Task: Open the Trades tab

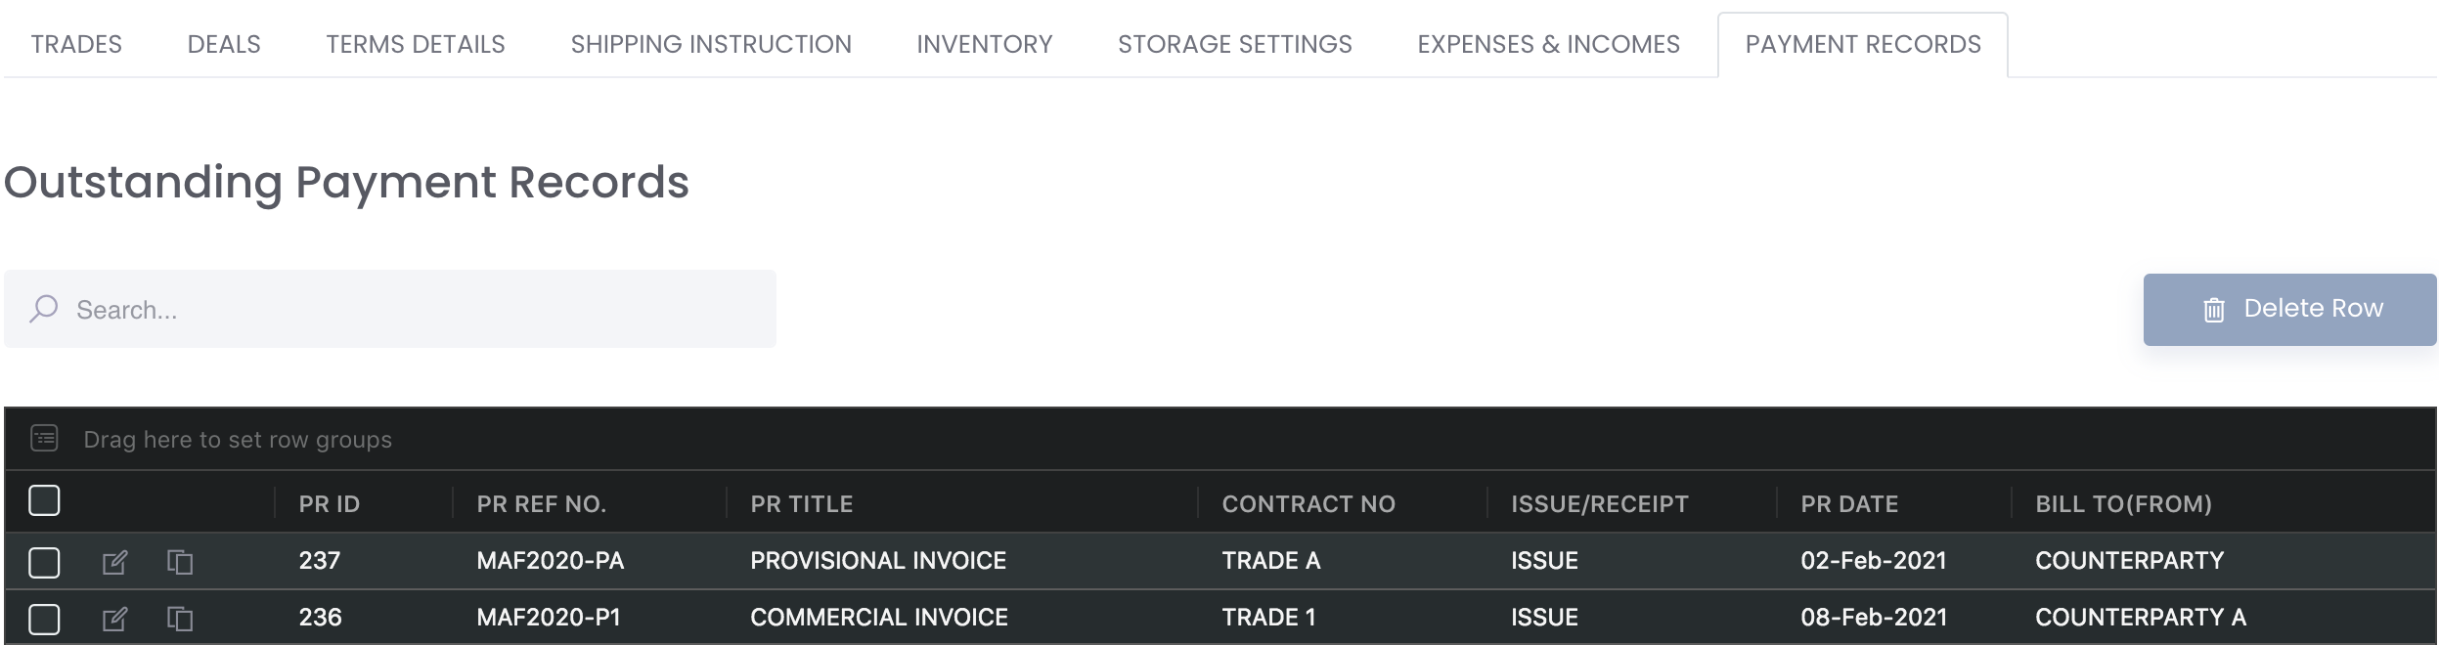Action: [76, 44]
